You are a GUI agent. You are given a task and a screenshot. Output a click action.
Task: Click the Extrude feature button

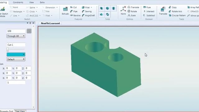click(x=65, y=11)
